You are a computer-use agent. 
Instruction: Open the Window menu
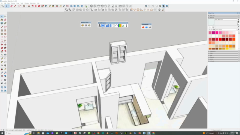27,3
